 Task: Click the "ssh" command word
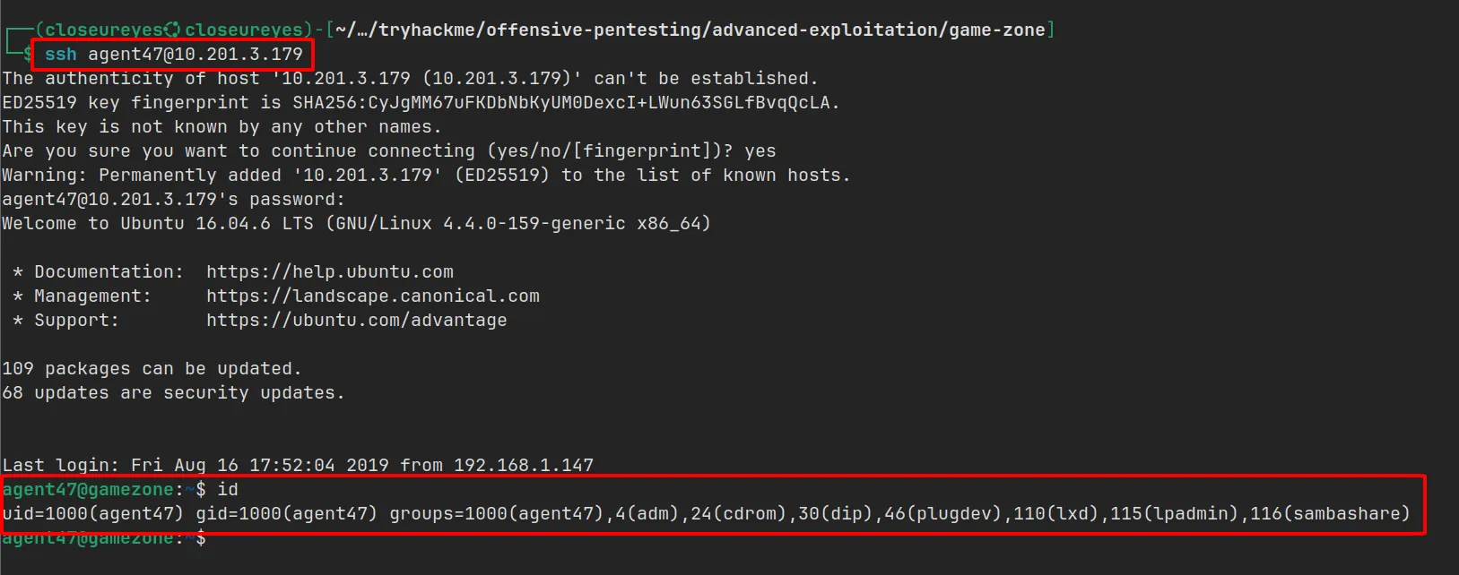tap(61, 55)
